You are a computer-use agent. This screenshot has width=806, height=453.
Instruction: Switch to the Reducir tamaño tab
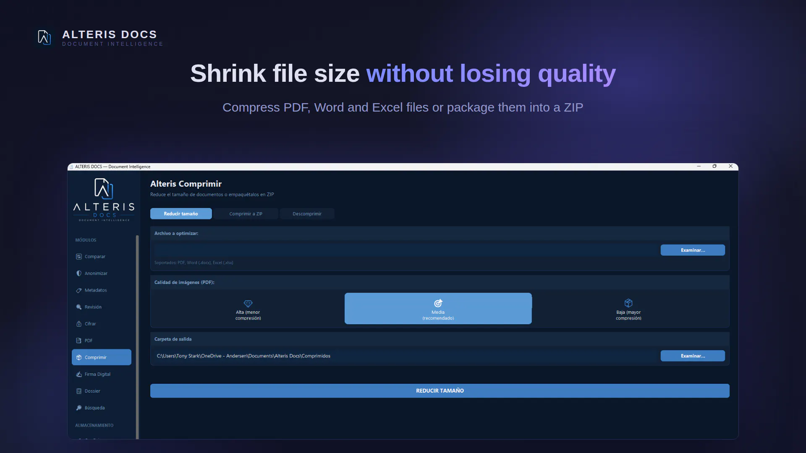tap(181, 214)
